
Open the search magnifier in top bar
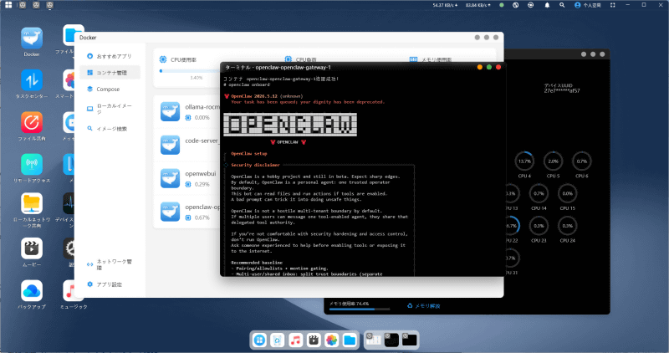tap(562, 5)
